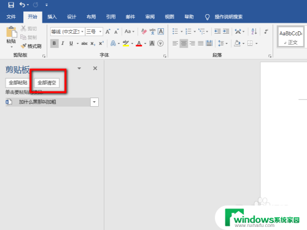This screenshot has width=307, height=230.
Task: Switch to the 视图 tab
Action: point(169,17)
